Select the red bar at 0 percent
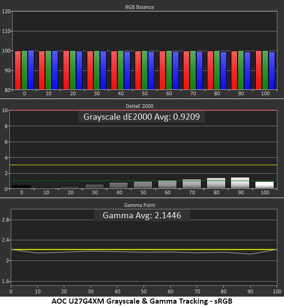This screenshot has width=284, height=306. click(x=18, y=70)
